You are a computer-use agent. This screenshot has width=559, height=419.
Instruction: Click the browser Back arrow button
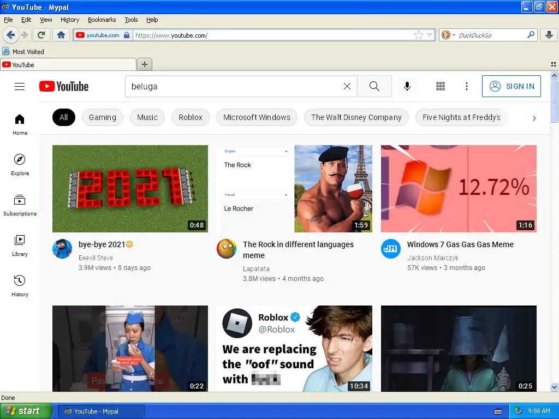coord(10,35)
